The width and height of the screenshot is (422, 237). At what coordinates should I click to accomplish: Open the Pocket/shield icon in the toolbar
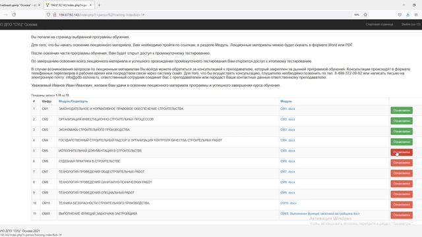400,14
